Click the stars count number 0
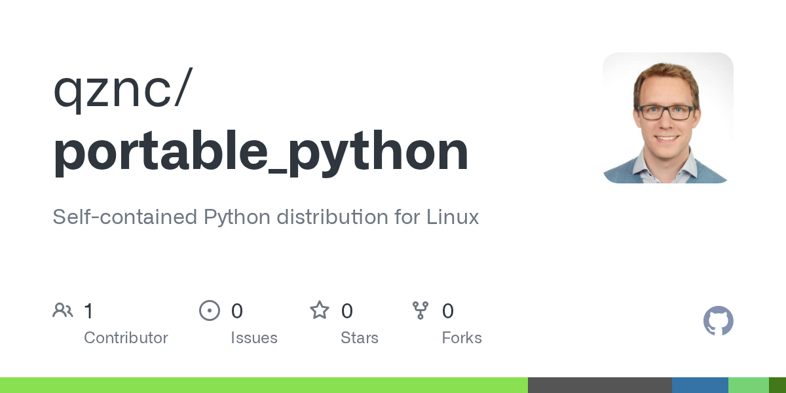 click(x=347, y=311)
